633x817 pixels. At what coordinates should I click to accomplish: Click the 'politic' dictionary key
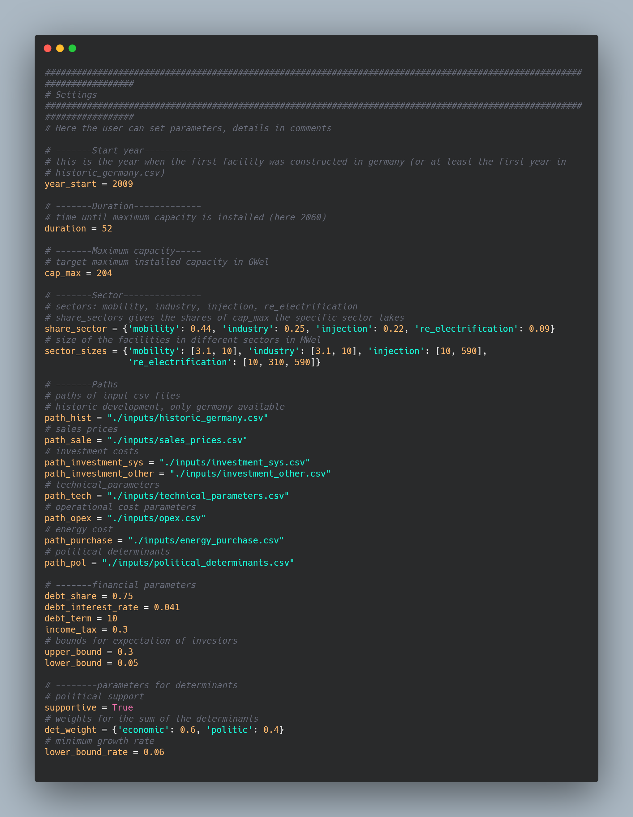coord(229,730)
